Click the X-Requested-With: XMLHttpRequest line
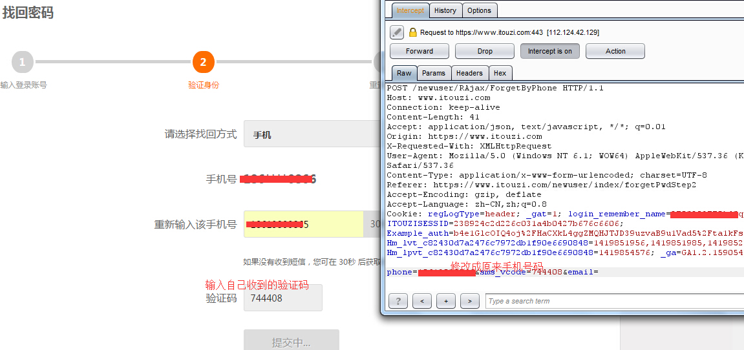 click(x=469, y=146)
